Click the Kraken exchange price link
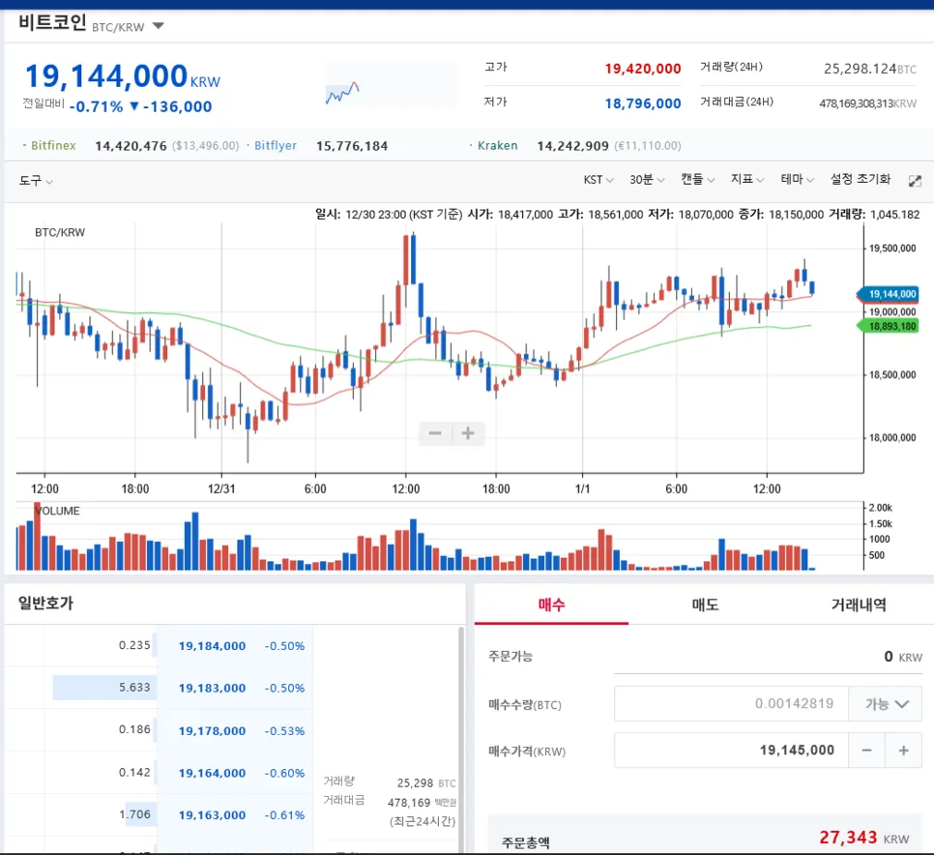The image size is (934, 855). [497, 145]
